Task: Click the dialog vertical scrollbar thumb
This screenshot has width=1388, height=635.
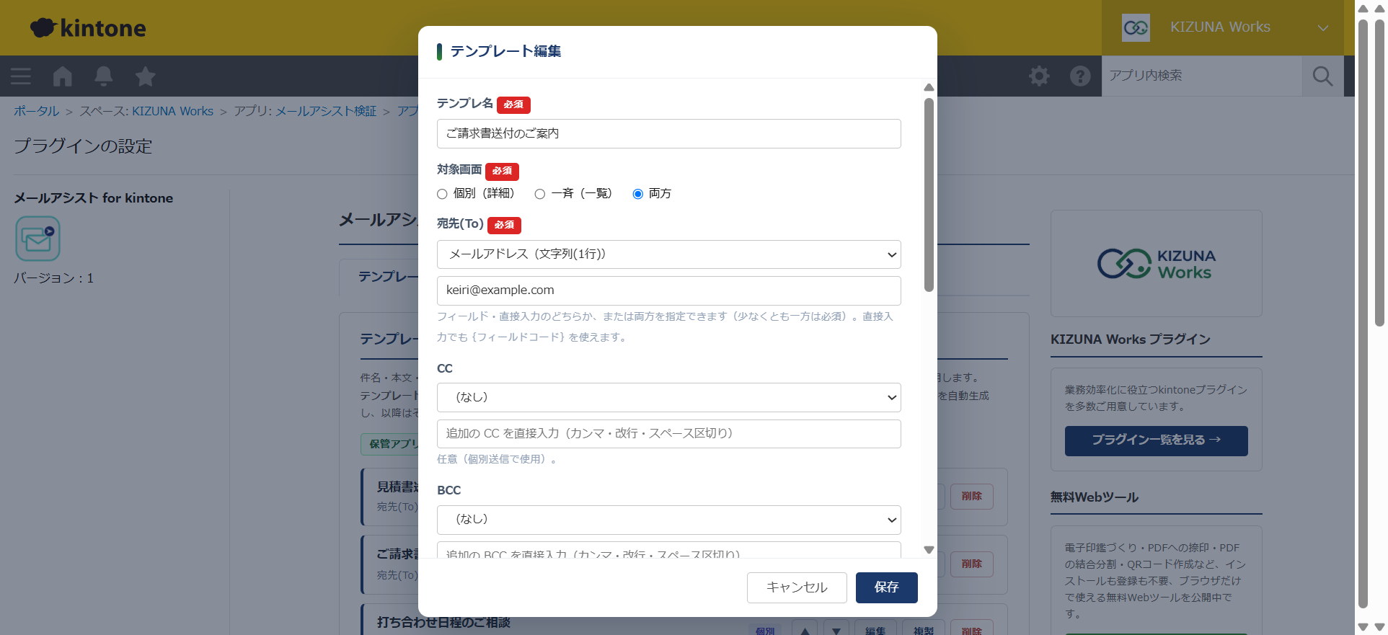Action: tap(929, 195)
